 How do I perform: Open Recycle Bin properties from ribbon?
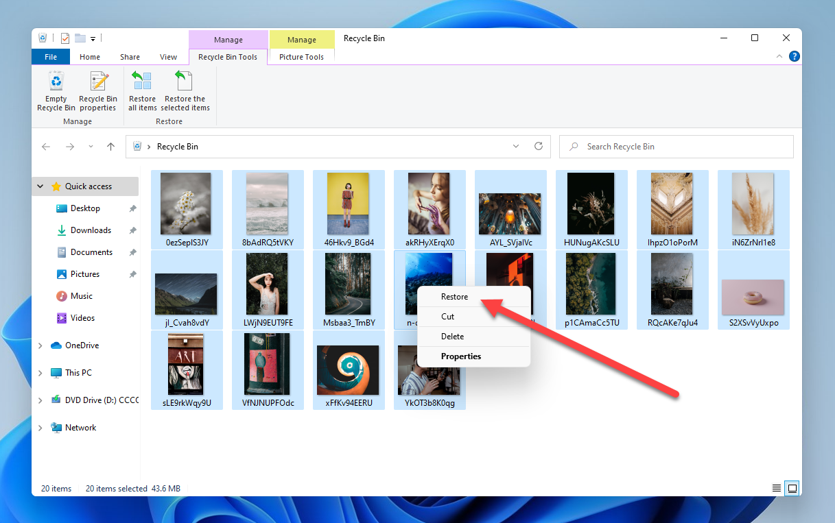(x=97, y=83)
